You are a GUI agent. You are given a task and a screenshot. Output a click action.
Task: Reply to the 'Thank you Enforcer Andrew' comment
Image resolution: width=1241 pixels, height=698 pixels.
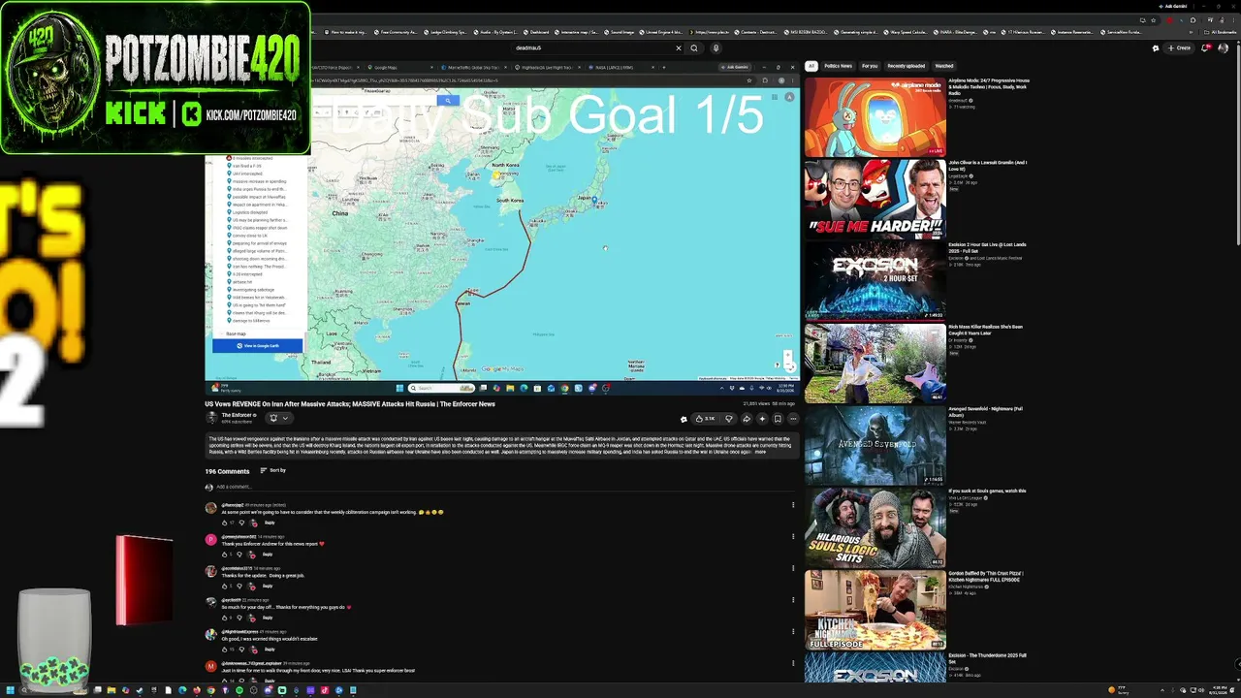(268, 555)
